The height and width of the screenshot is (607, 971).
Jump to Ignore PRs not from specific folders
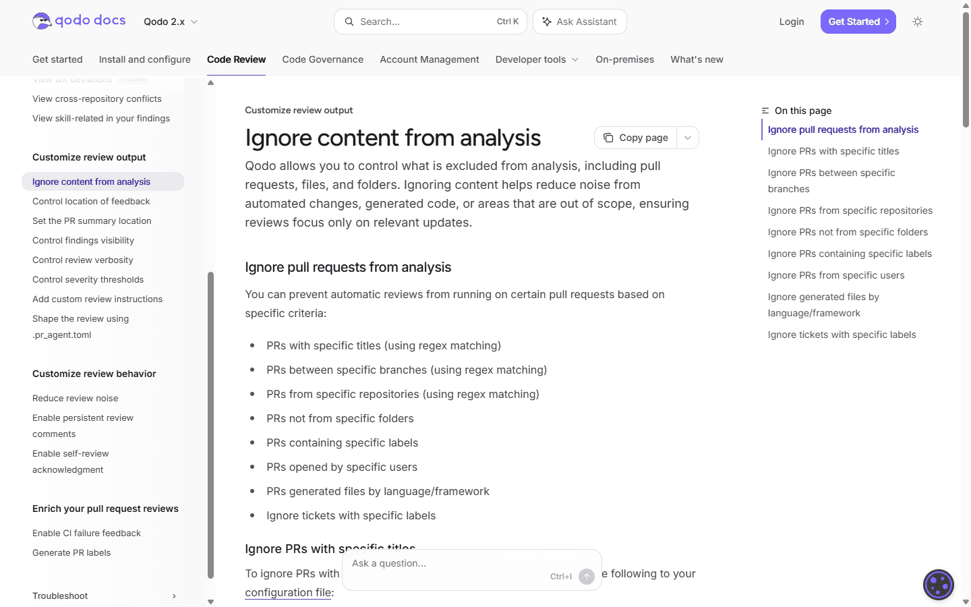click(x=848, y=232)
